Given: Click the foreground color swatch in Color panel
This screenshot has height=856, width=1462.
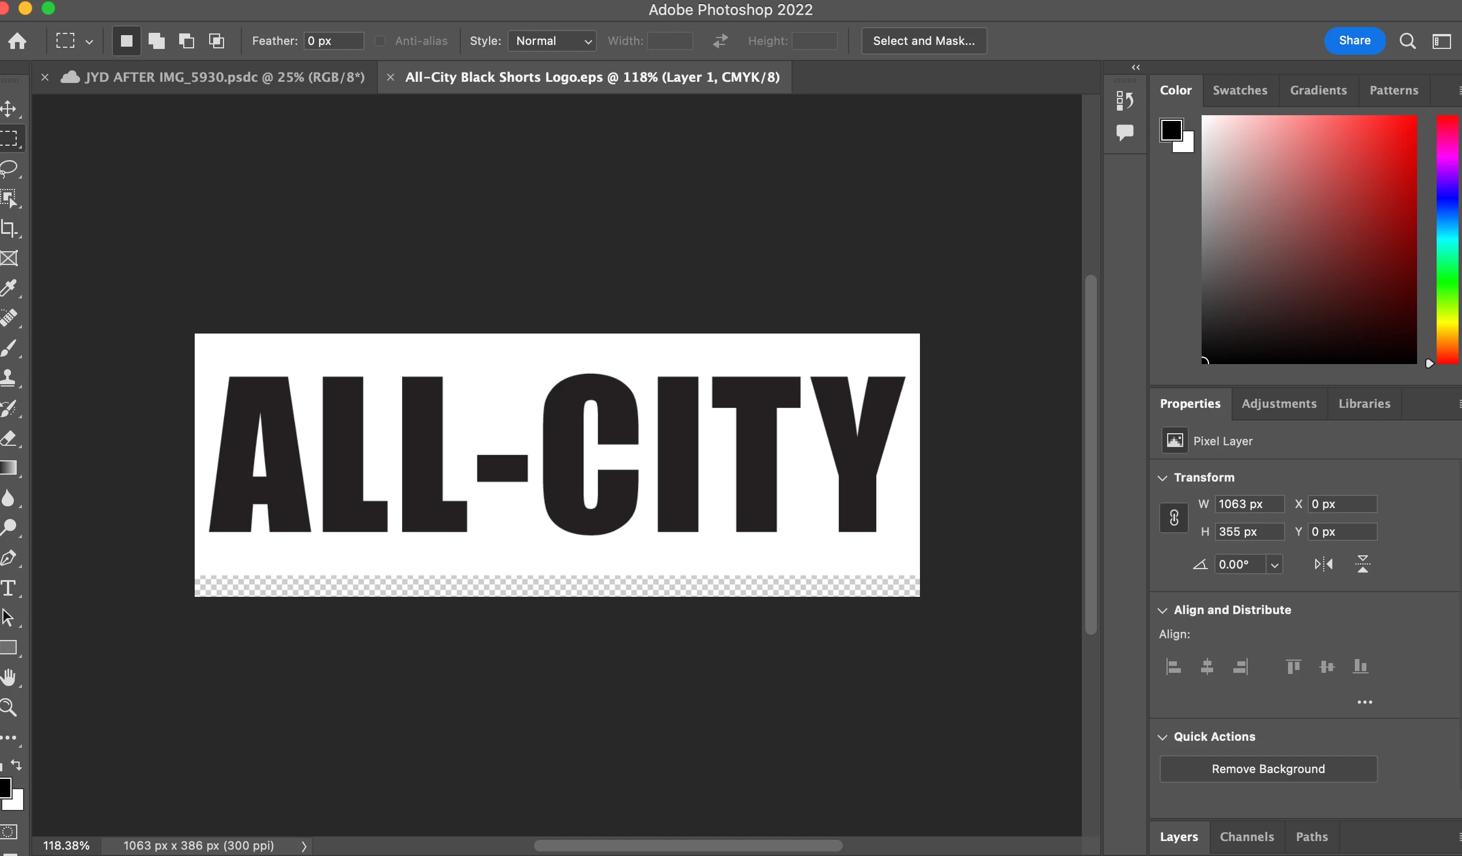Looking at the screenshot, I should 1170,130.
